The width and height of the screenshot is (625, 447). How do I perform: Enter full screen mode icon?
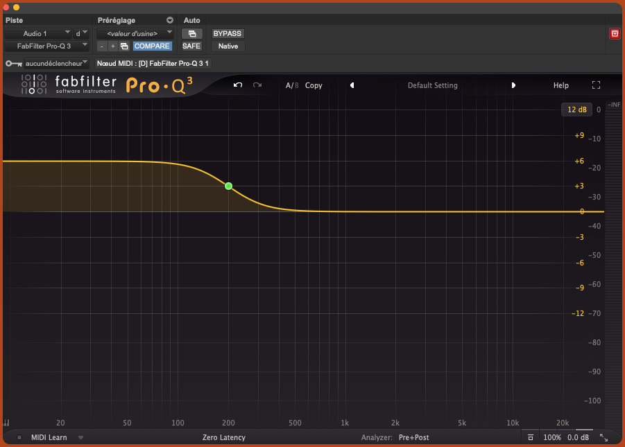[596, 85]
